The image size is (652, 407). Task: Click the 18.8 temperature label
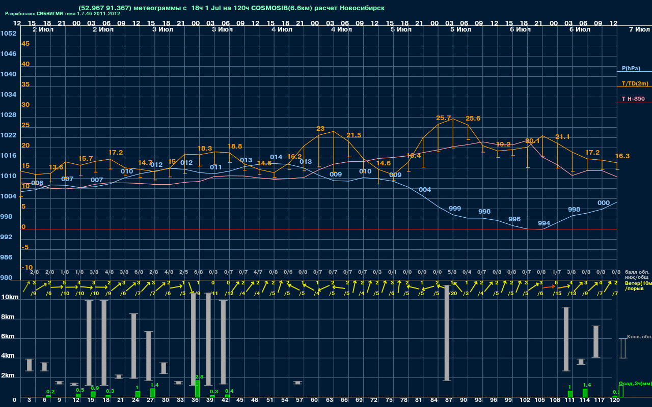[x=235, y=147]
